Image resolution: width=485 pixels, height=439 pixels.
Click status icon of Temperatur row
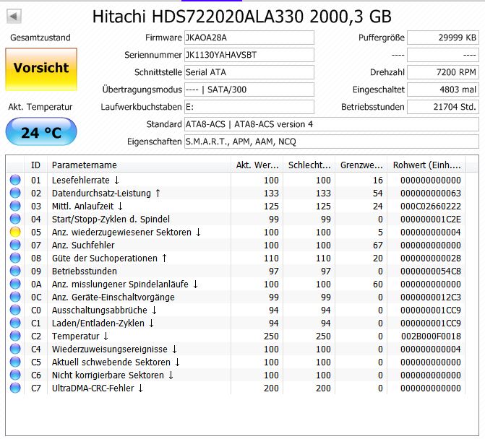15,336
